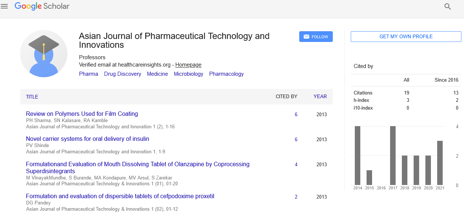Open the hamburger menu icon
This screenshot has width=464, height=214.
[x=4, y=6]
